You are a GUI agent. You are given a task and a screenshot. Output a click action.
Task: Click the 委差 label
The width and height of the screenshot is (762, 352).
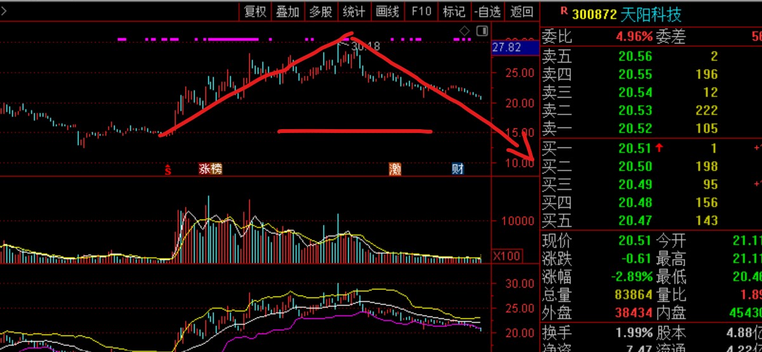[671, 37]
